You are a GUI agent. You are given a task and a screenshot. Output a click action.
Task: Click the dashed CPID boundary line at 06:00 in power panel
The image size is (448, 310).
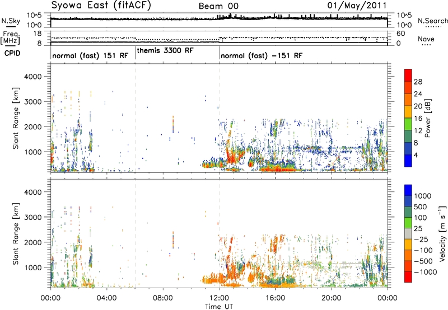coord(136,117)
